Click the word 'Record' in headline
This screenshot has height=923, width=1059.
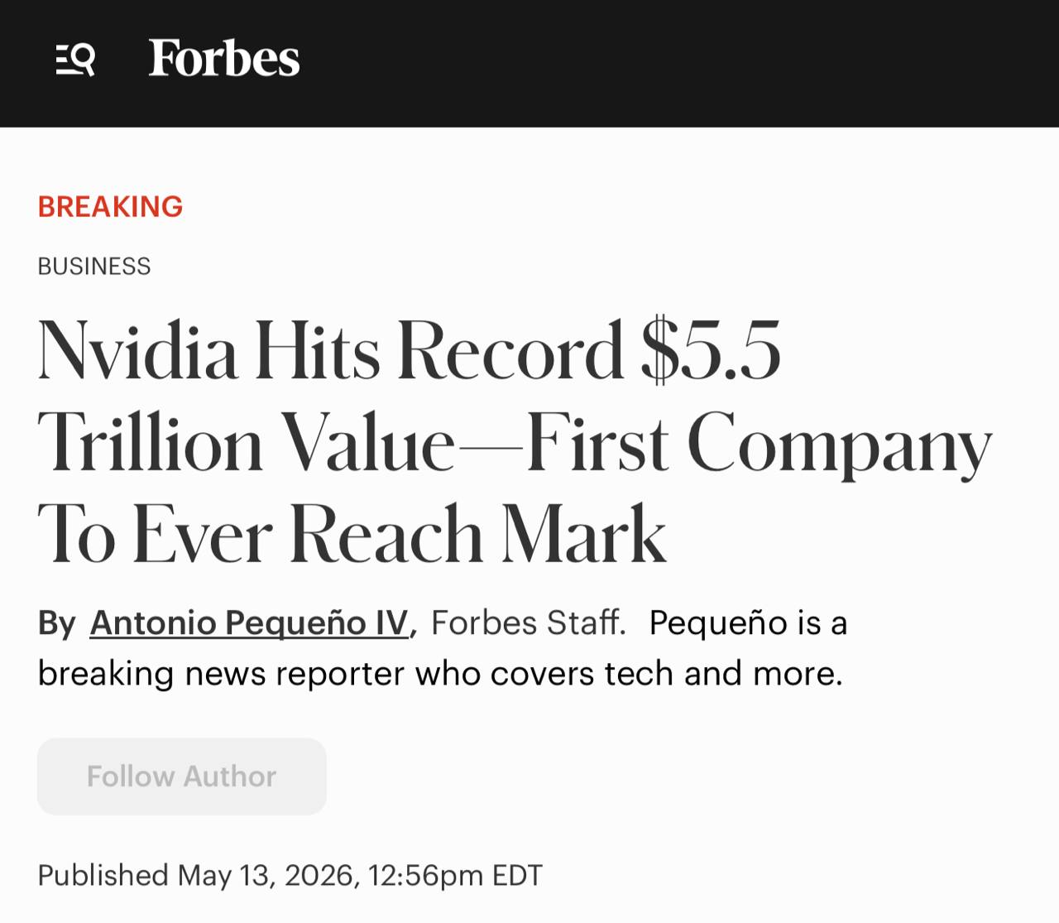click(x=510, y=351)
